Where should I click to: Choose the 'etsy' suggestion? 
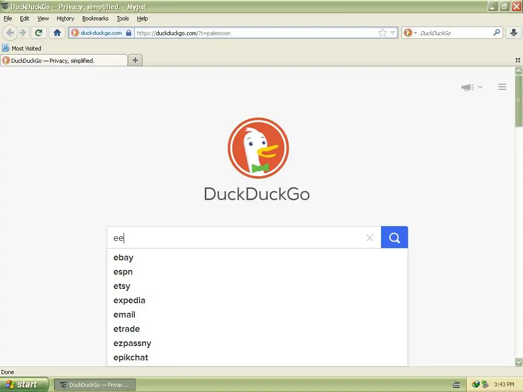click(x=257, y=286)
